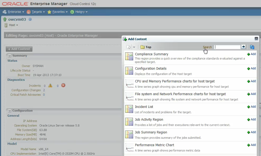Select the Top folder

tap(146, 47)
